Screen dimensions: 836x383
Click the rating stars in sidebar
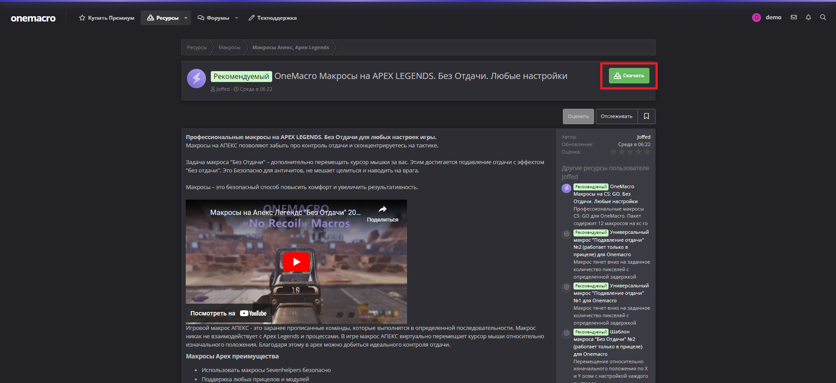630,152
